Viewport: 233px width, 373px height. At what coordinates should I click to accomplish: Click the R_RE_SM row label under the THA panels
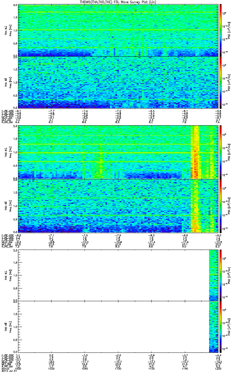pyautogui.click(x=7, y=123)
